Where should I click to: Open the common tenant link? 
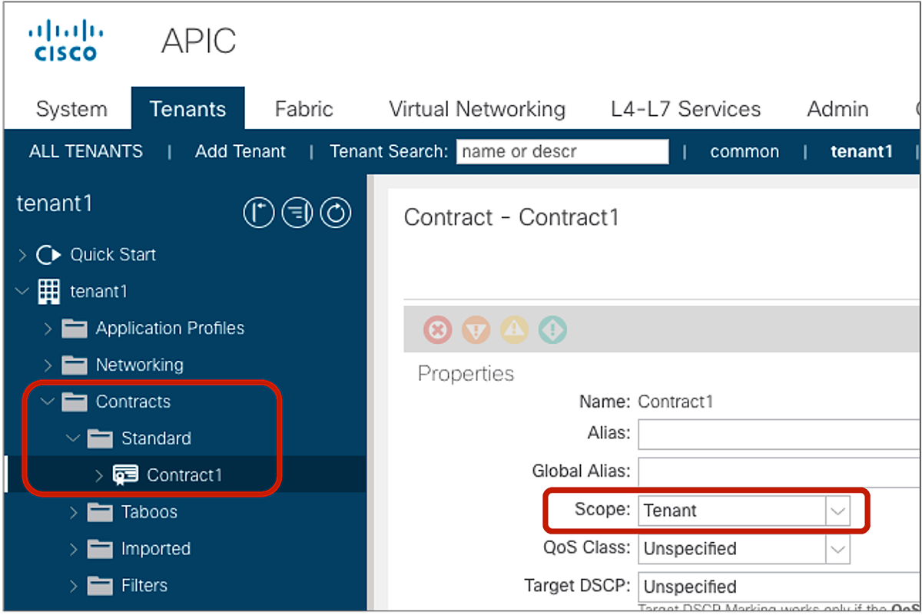pos(745,151)
